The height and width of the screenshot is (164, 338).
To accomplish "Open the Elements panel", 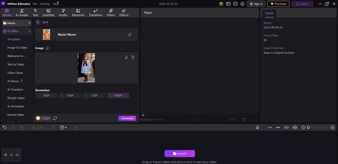I will (x=78, y=13).
